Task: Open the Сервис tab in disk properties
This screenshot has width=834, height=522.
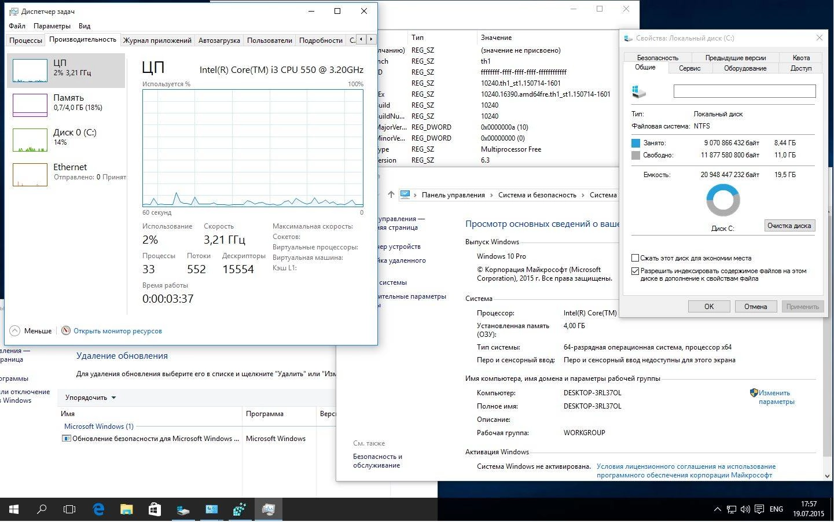Action: [689, 68]
